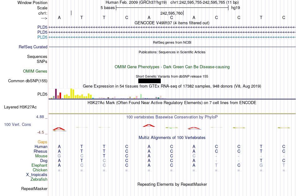Image resolution: width=296 pixels, height=196 pixels.
Task: Click the tall light green GTEx bar
Action: coord(141,96)
